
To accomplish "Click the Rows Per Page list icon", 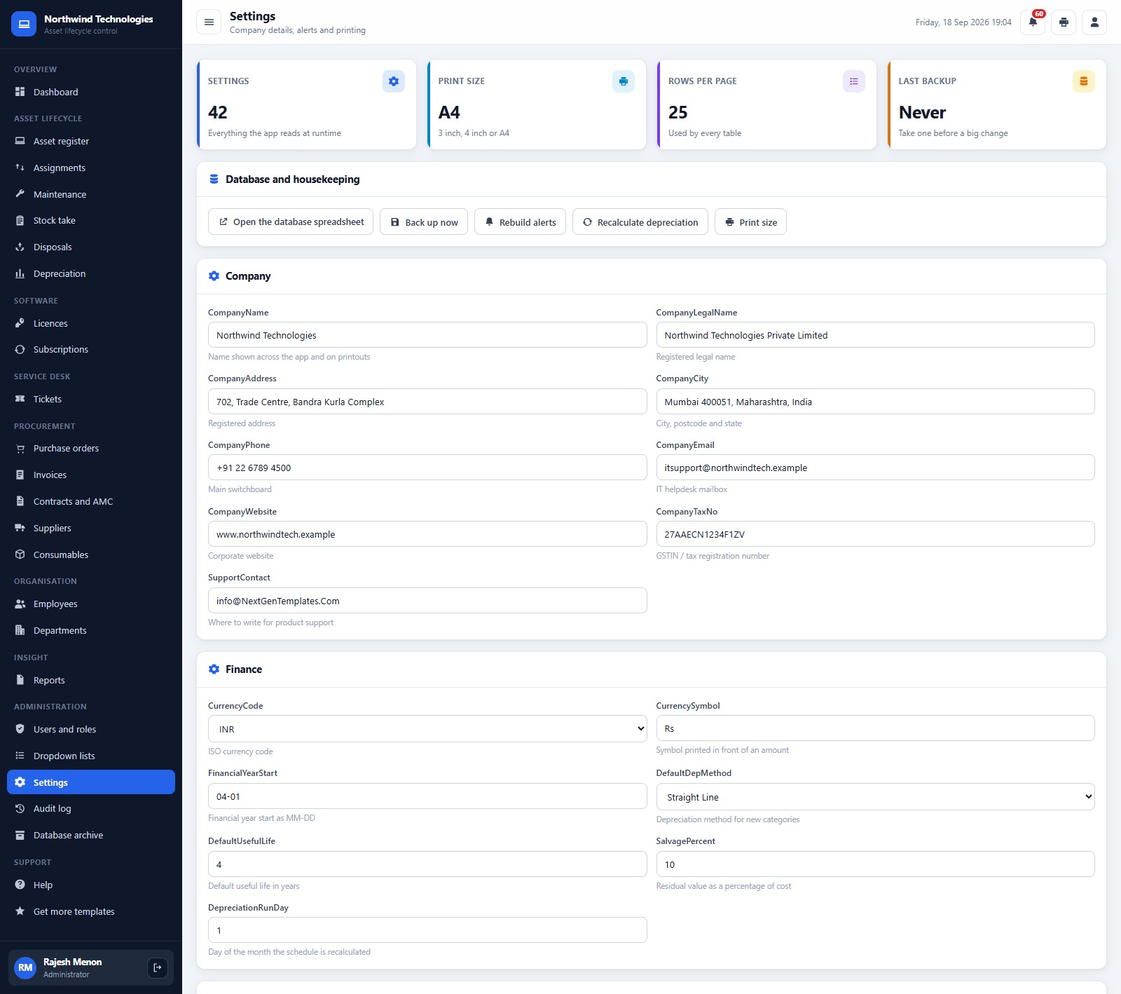I will pyautogui.click(x=854, y=81).
